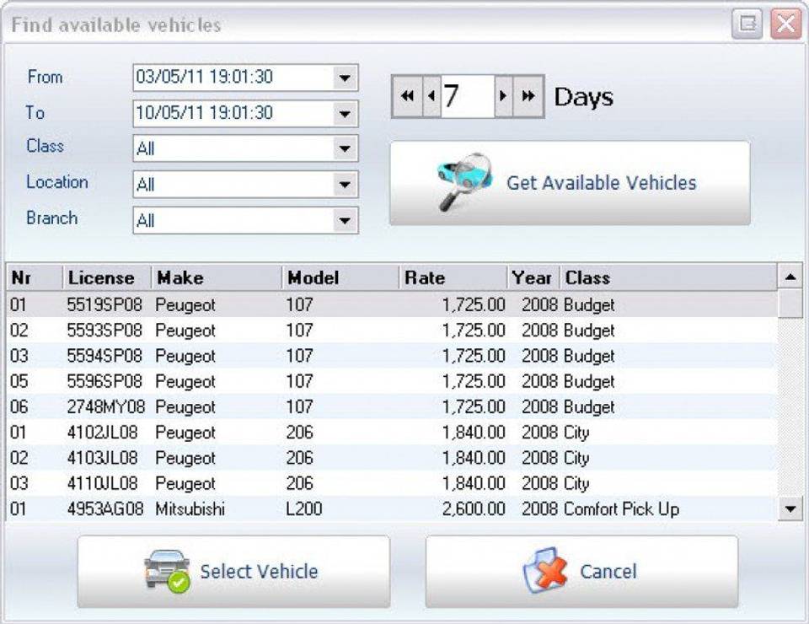Screen dimensions: 809x624
Task: Expand the Location dropdown
Action: [x=344, y=185]
